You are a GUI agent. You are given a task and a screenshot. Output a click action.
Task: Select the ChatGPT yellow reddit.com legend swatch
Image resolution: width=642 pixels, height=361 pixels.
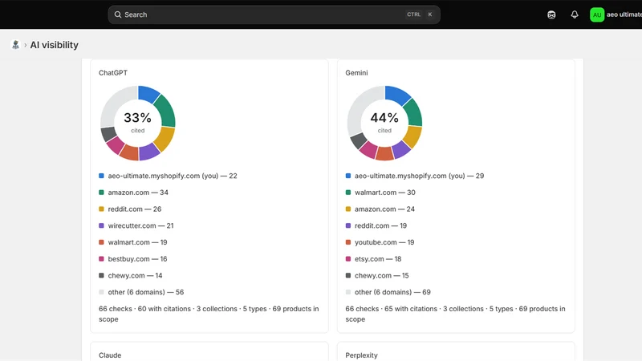click(x=101, y=209)
